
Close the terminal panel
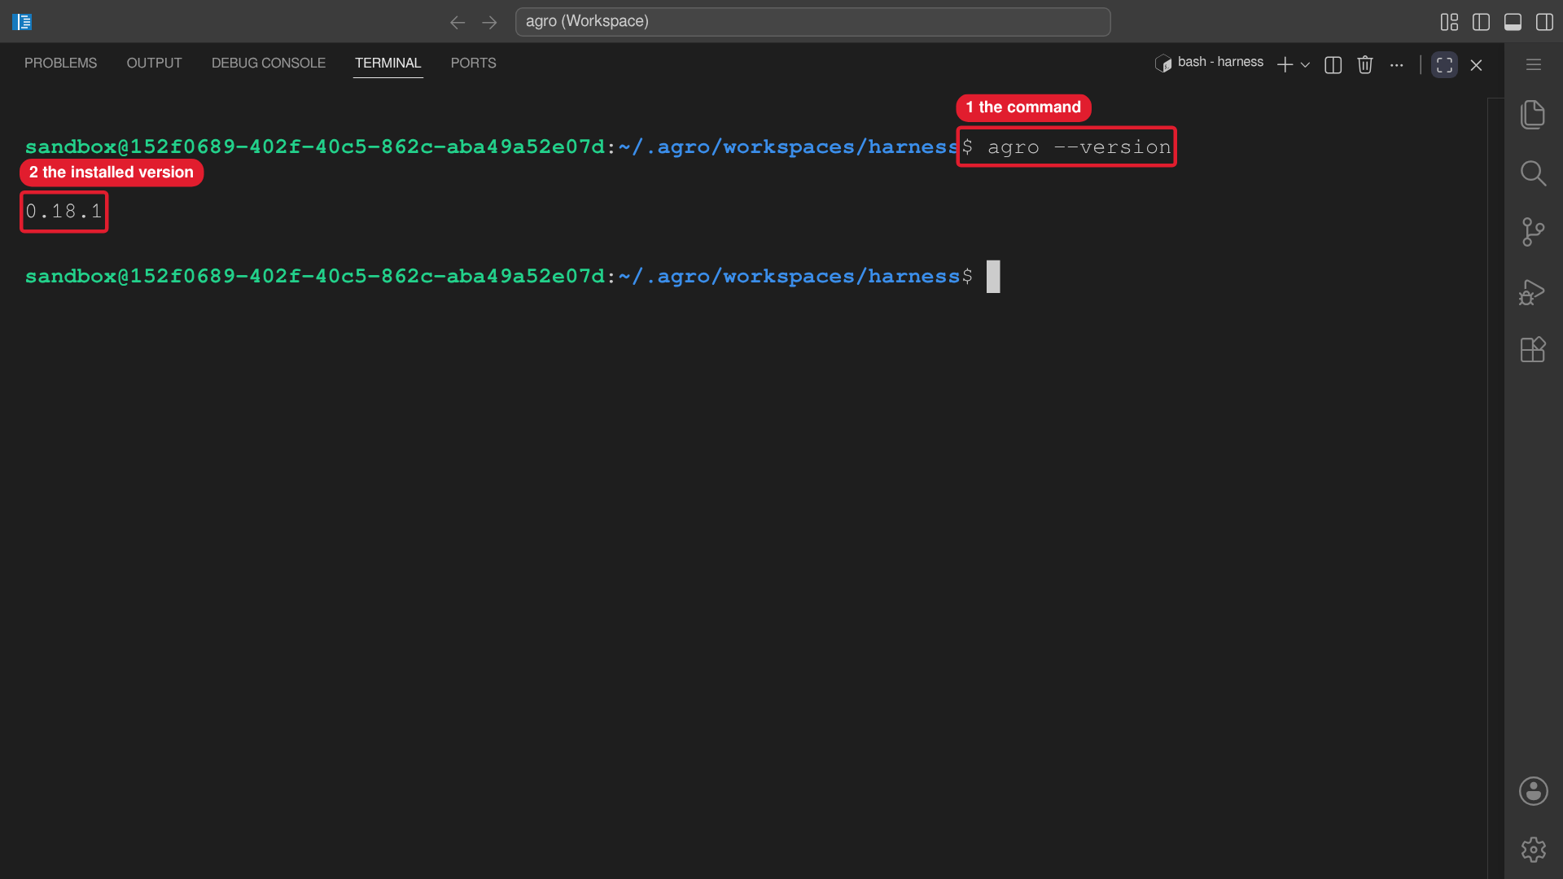pos(1476,65)
